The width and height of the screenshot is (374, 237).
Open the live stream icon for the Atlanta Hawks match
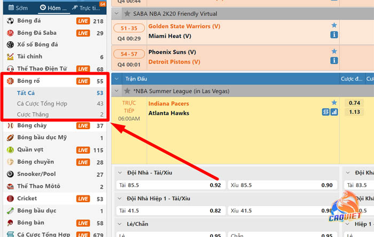click(325, 112)
